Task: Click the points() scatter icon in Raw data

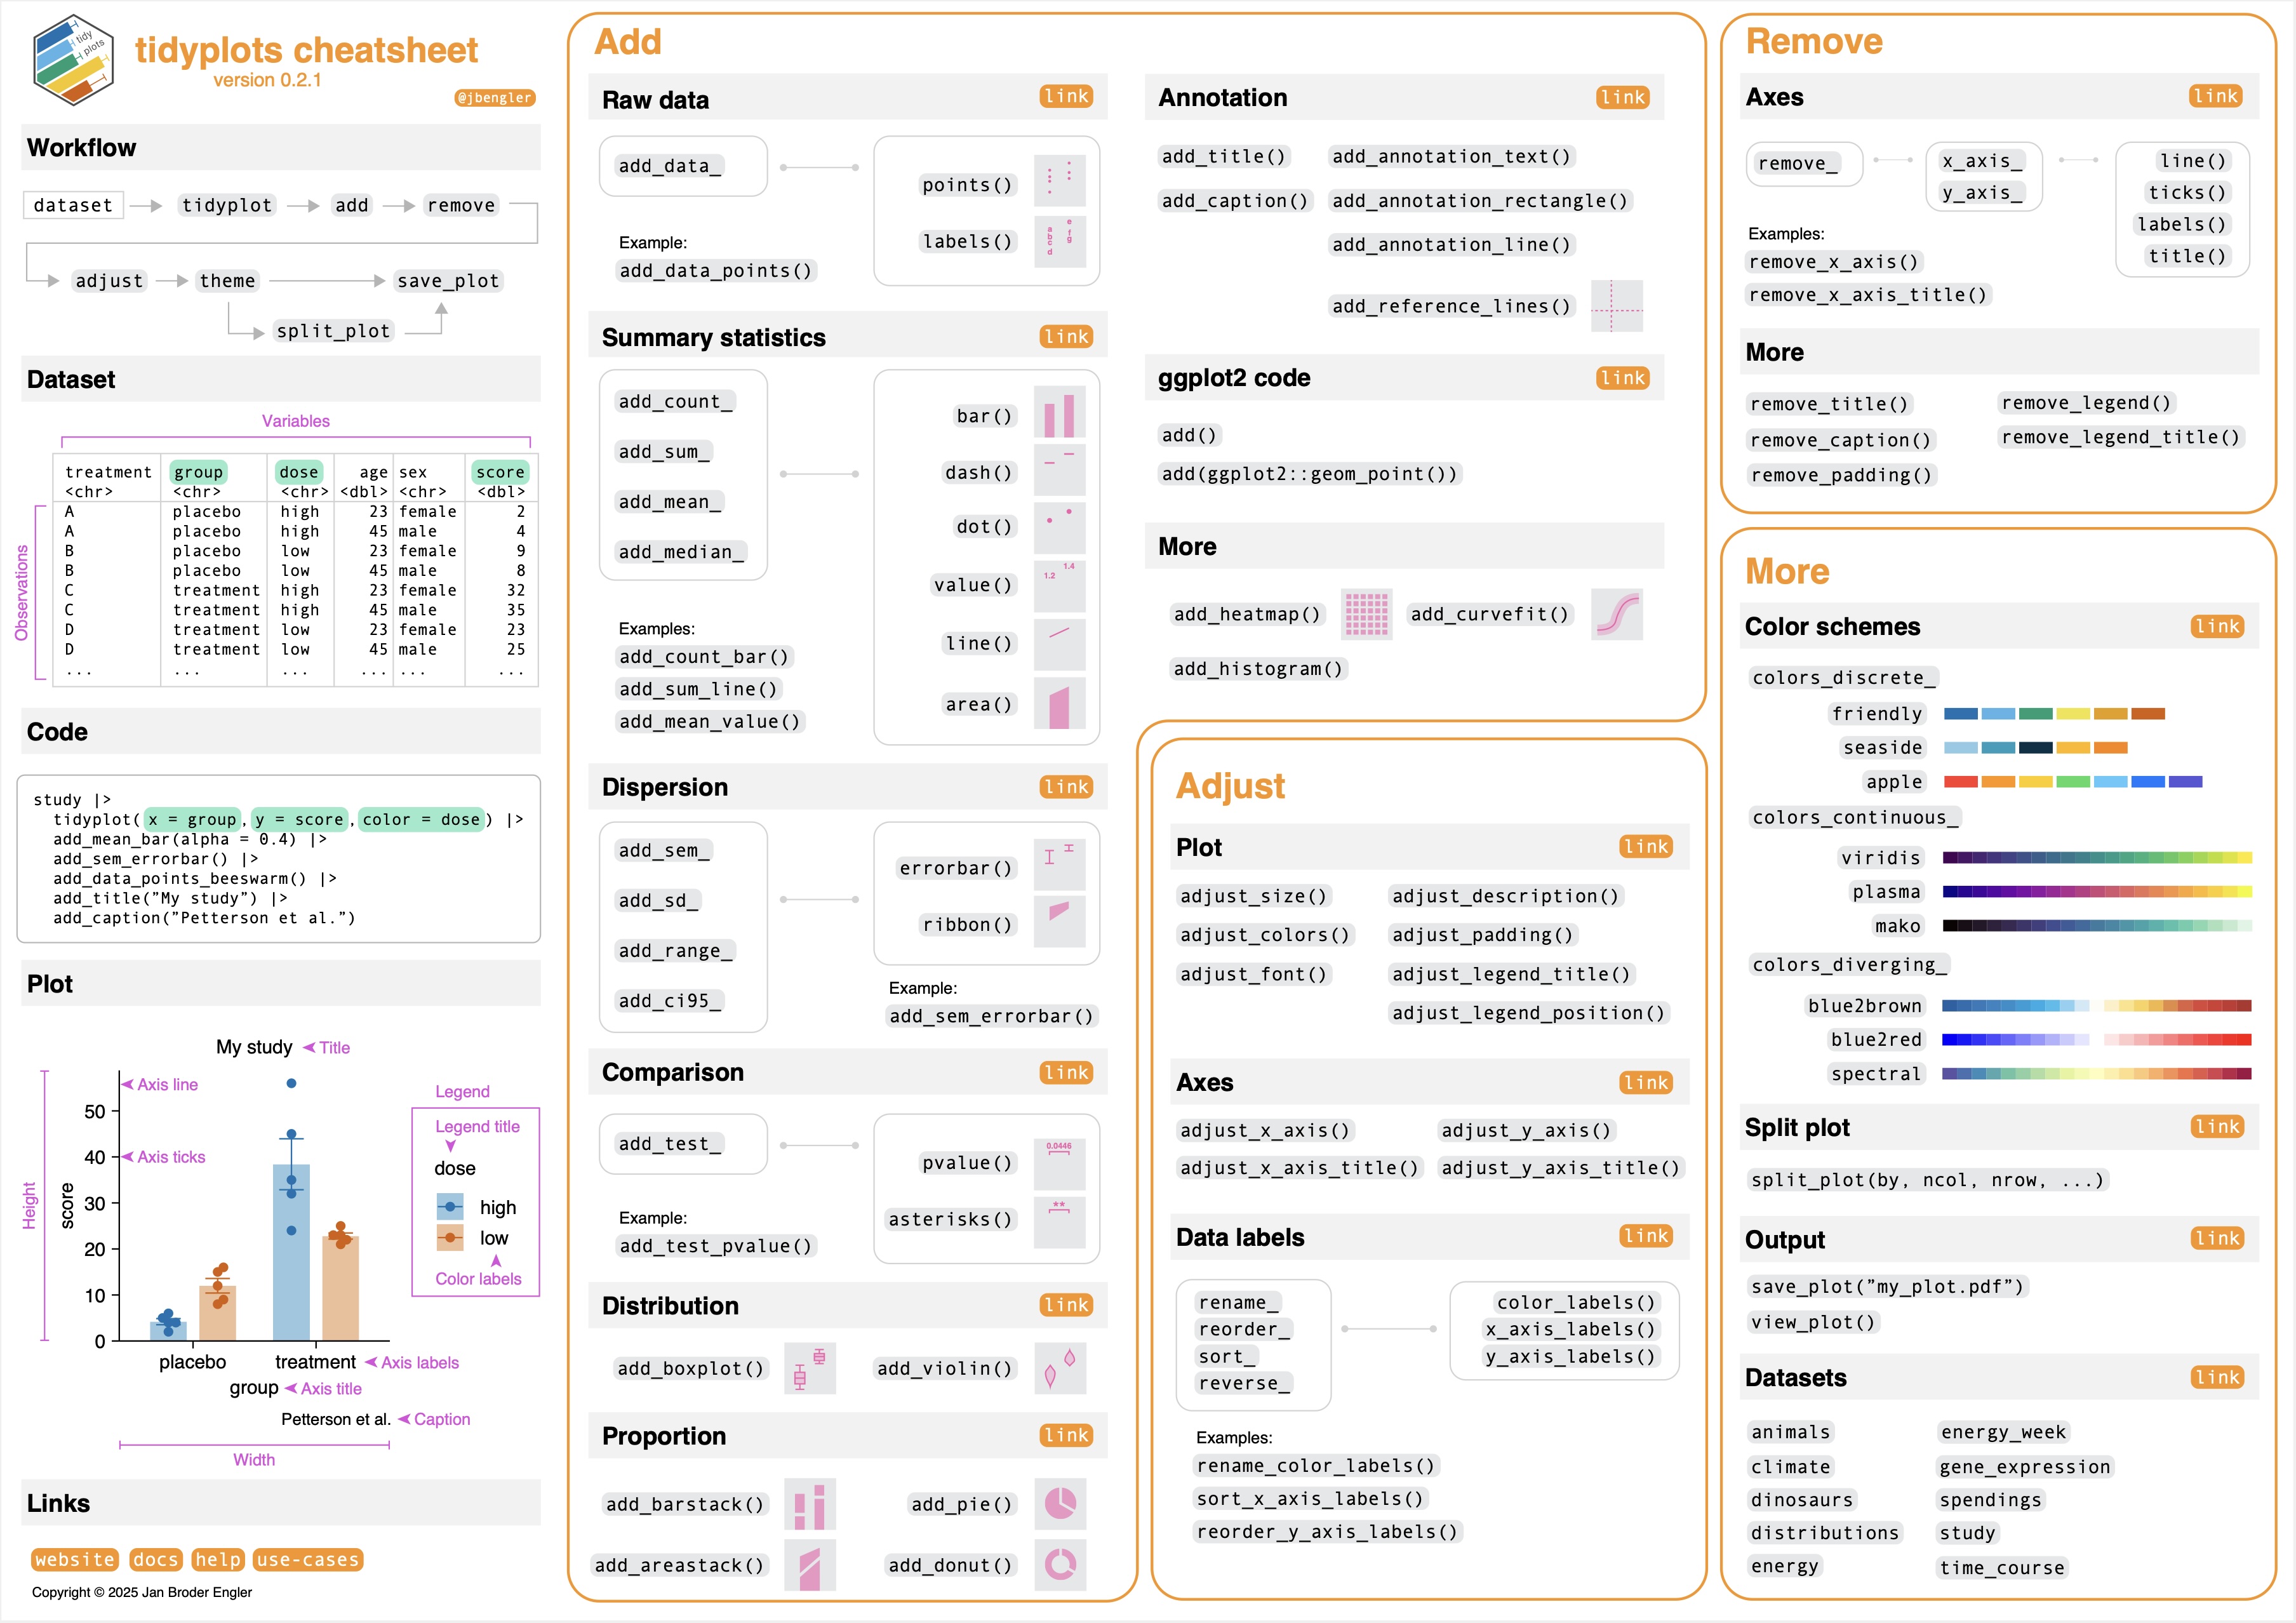Action: 1059,181
